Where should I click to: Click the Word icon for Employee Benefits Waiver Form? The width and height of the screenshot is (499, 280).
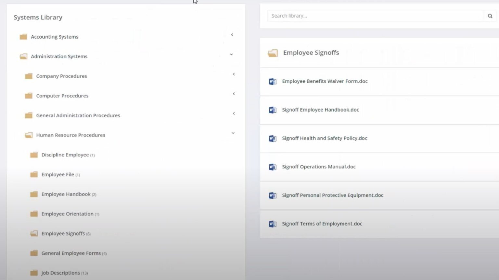pyautogui.click(x=273, y=81)
